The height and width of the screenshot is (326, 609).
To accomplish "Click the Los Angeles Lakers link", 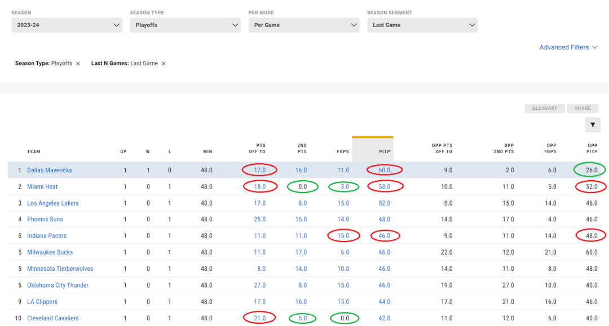I will tap(53, 203).
